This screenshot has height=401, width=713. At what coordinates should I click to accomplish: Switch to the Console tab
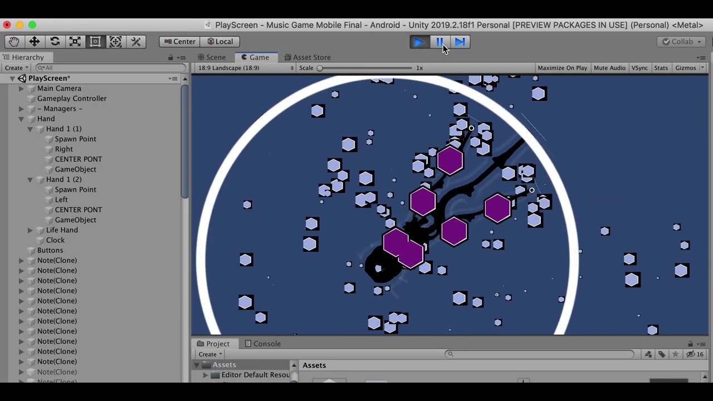263,344
